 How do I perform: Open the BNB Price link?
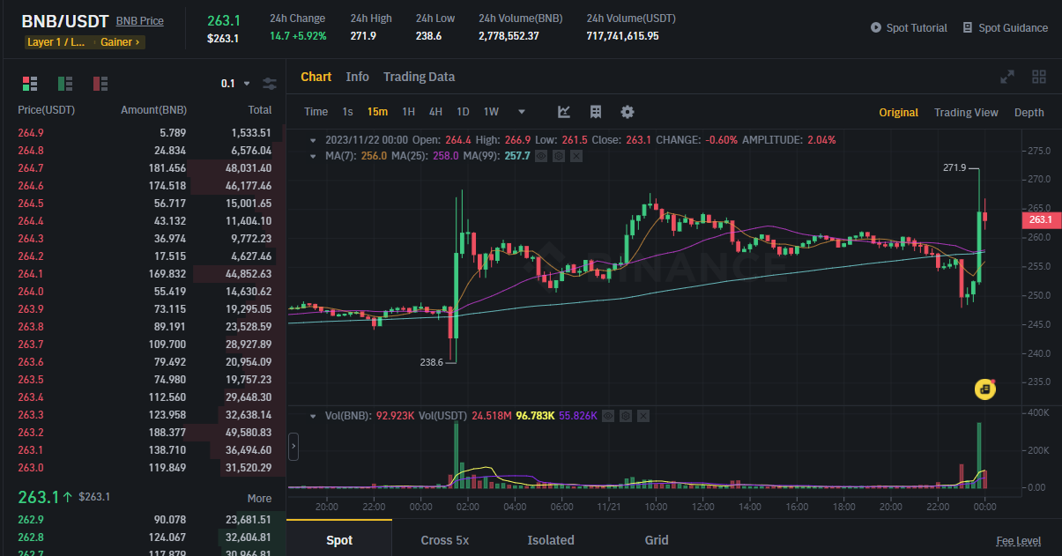click(x=139, y=21)
